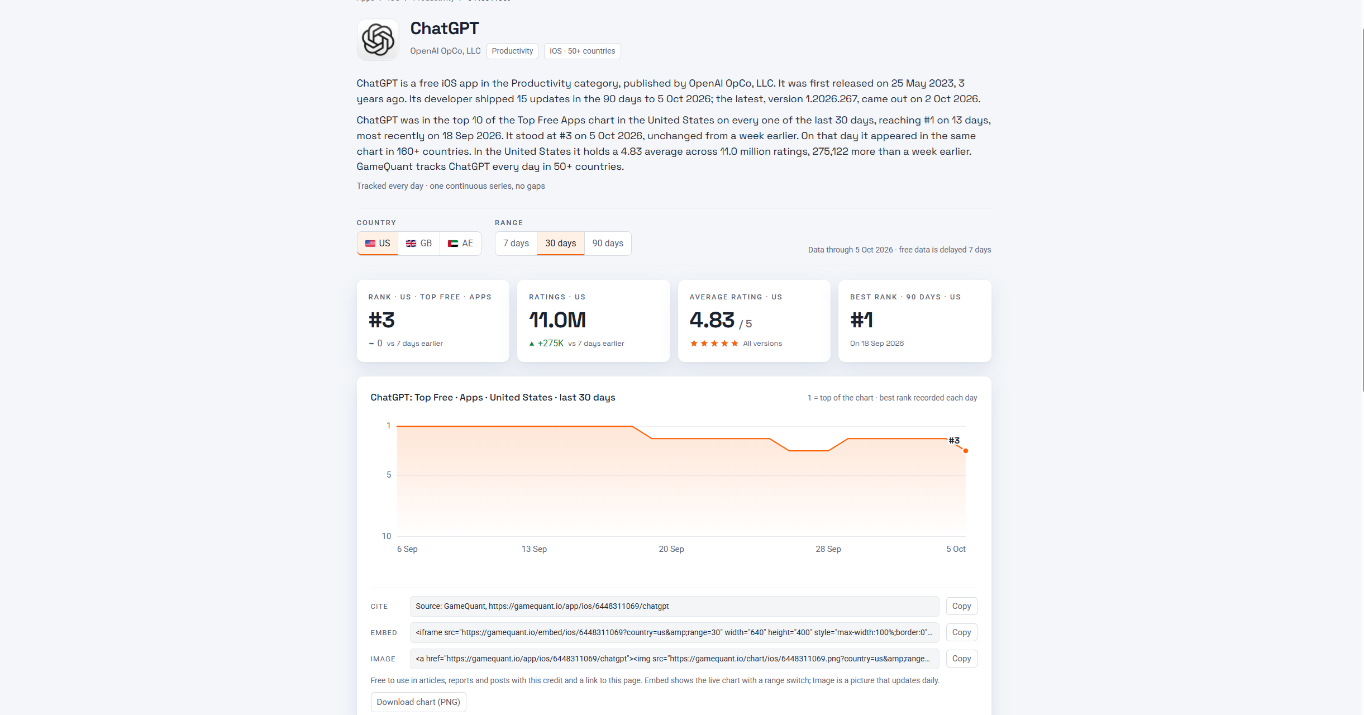
Task: Click the Cite source input field
Action: pyautogui.click(x=674, y=606)
